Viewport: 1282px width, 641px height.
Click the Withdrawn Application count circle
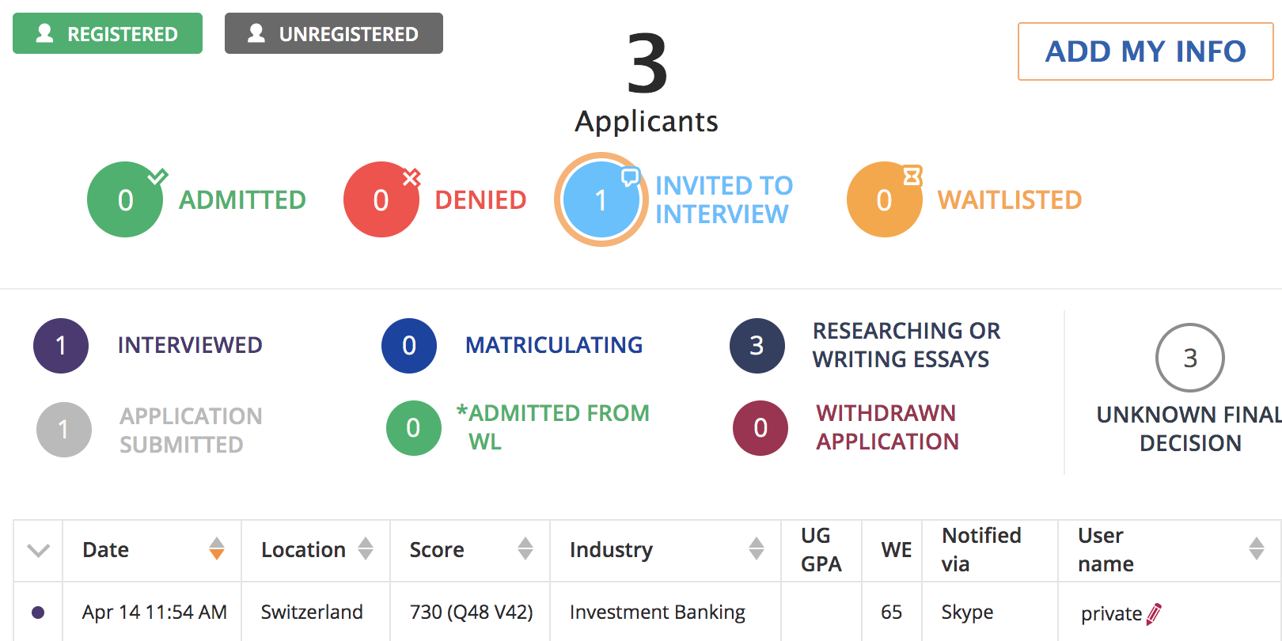point(760,428)
